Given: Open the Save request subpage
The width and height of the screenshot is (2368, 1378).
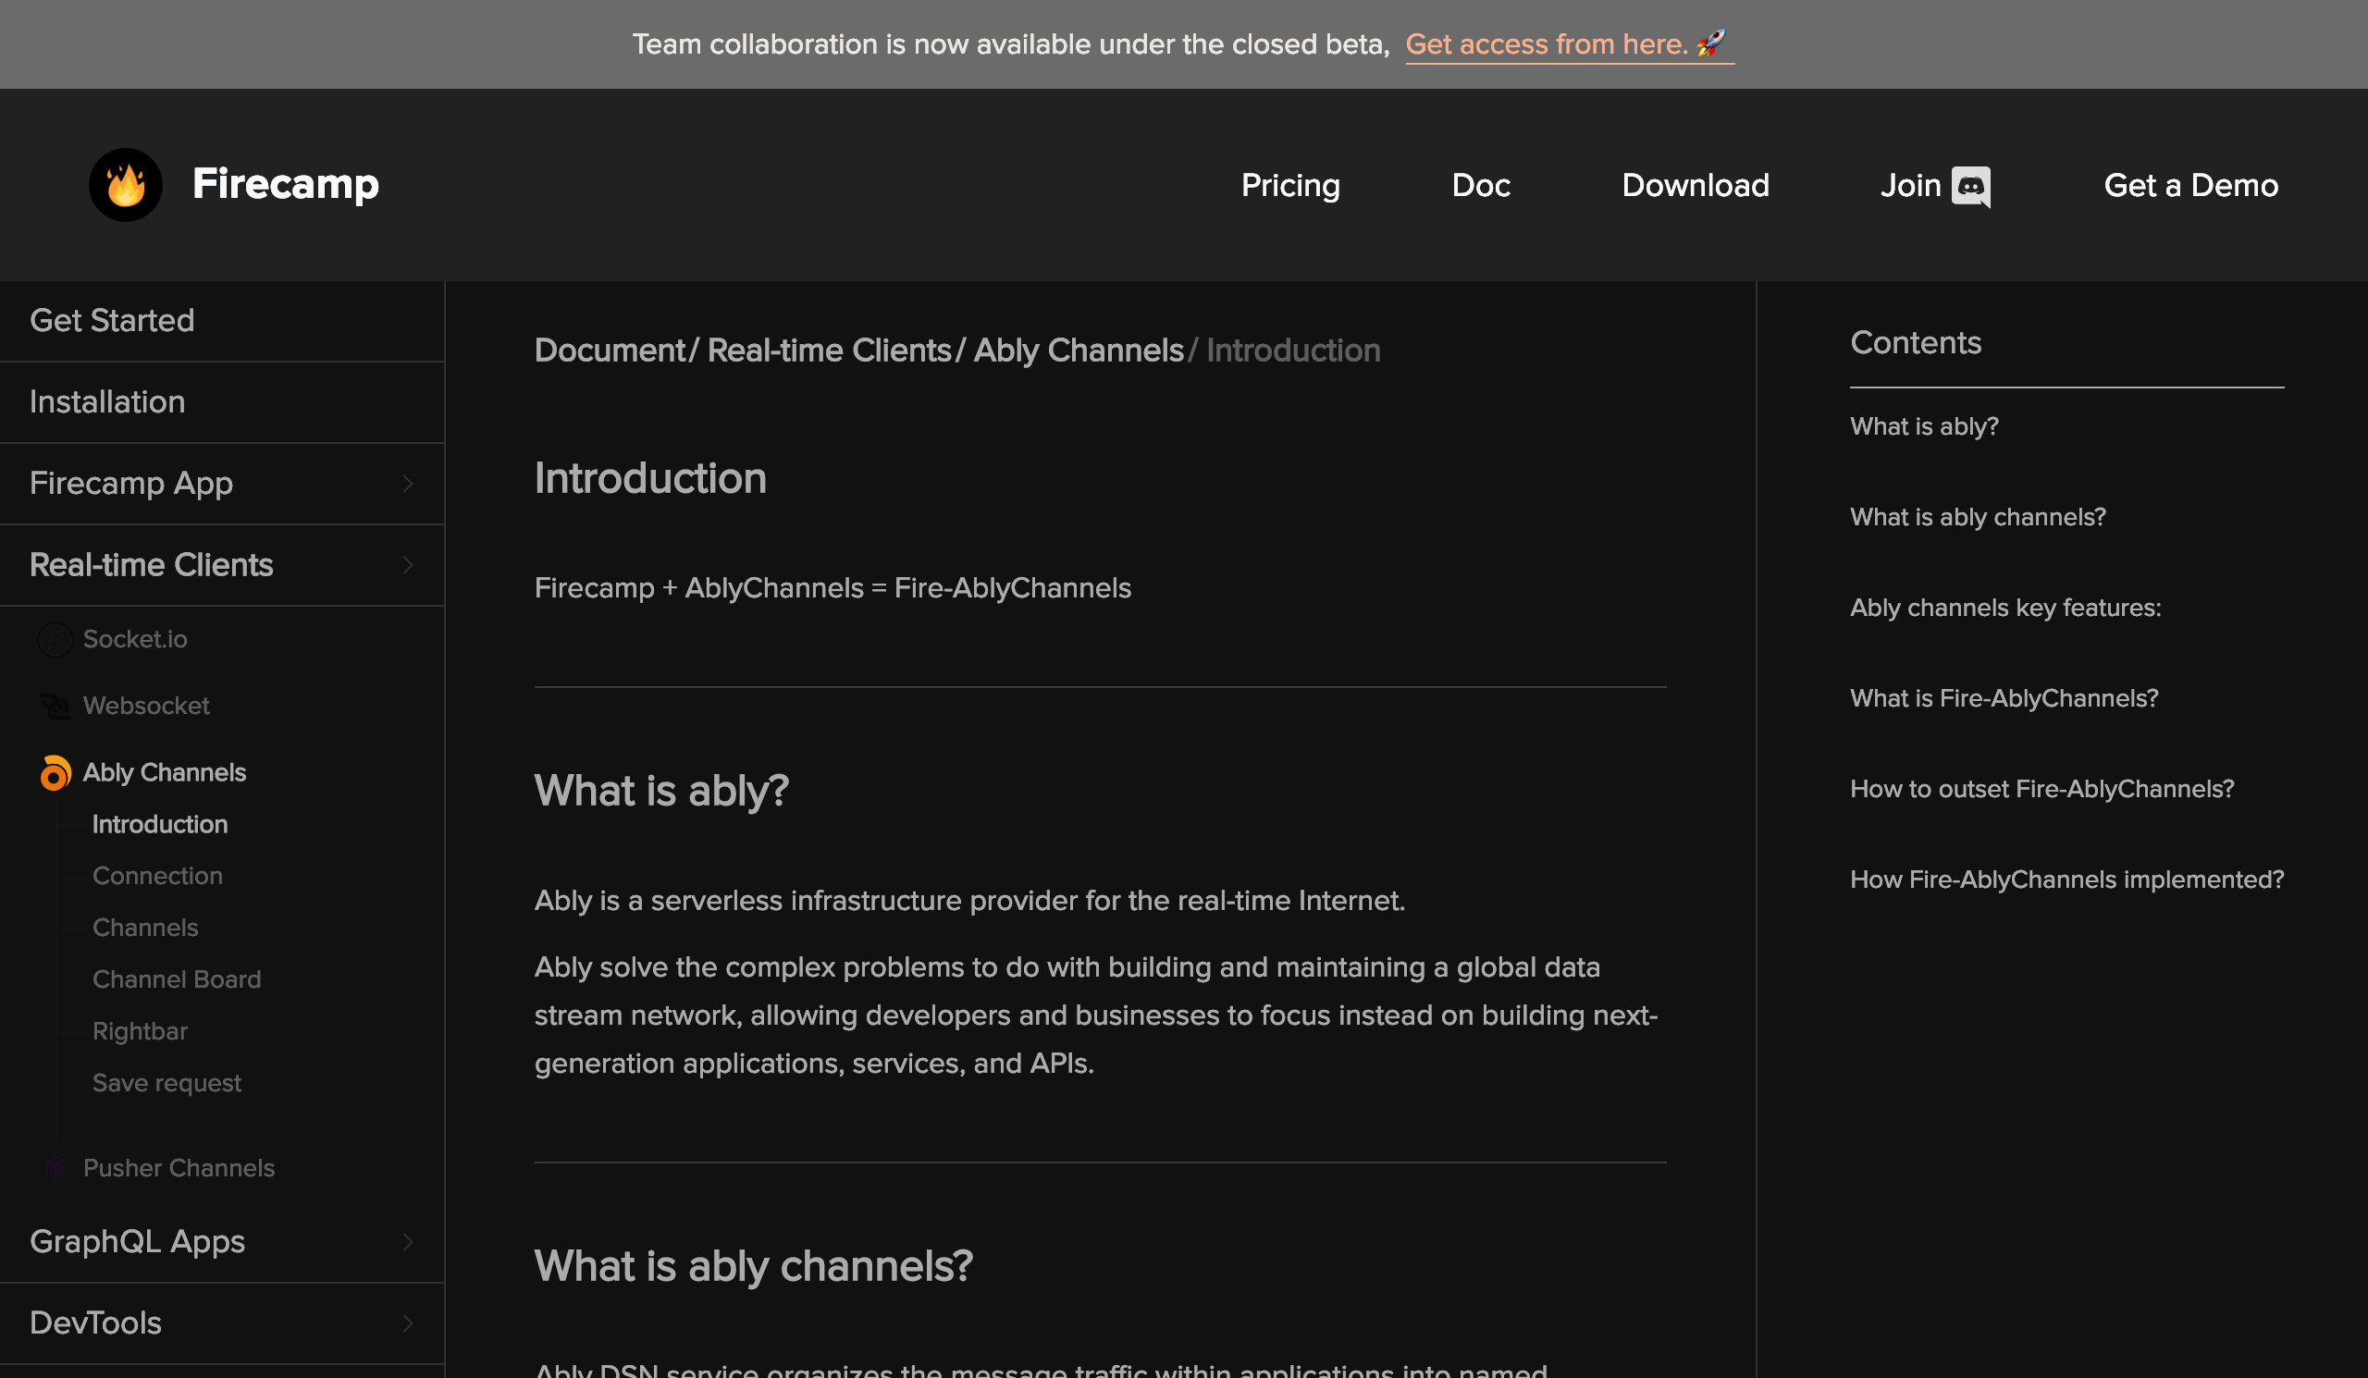Looking at the screenshot, I should pos(166,1083).
